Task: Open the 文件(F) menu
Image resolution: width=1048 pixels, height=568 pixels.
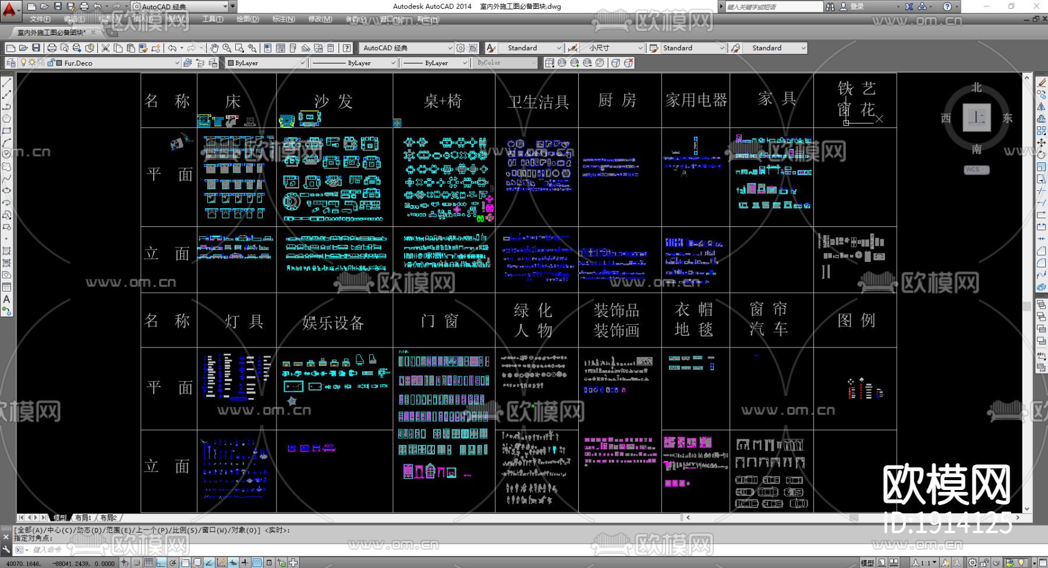Action: pyautogui.click(x=40, y=19)
